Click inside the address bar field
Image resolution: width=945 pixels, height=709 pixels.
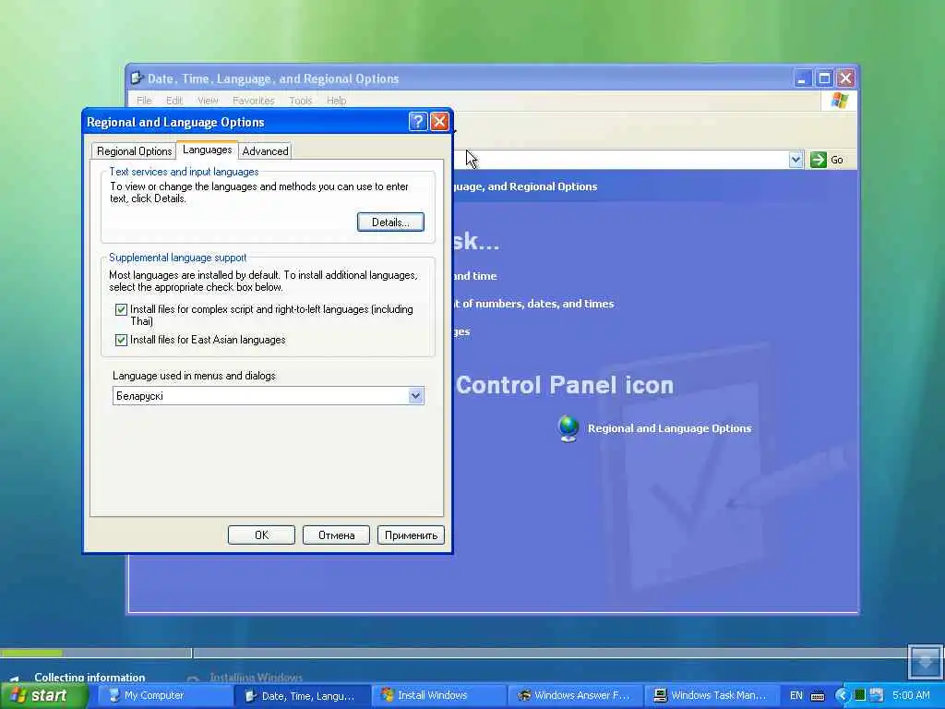621,160
